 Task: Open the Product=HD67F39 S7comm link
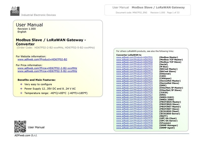(134, 123)
